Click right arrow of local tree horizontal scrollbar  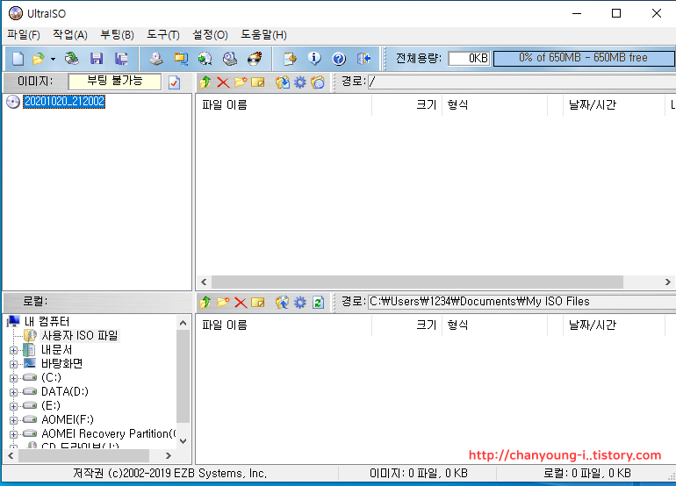(169, 455)
